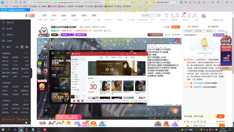The image size is (234, 132).
Task: Click the Douyu search input field
Action: click(x=149, y=16)
